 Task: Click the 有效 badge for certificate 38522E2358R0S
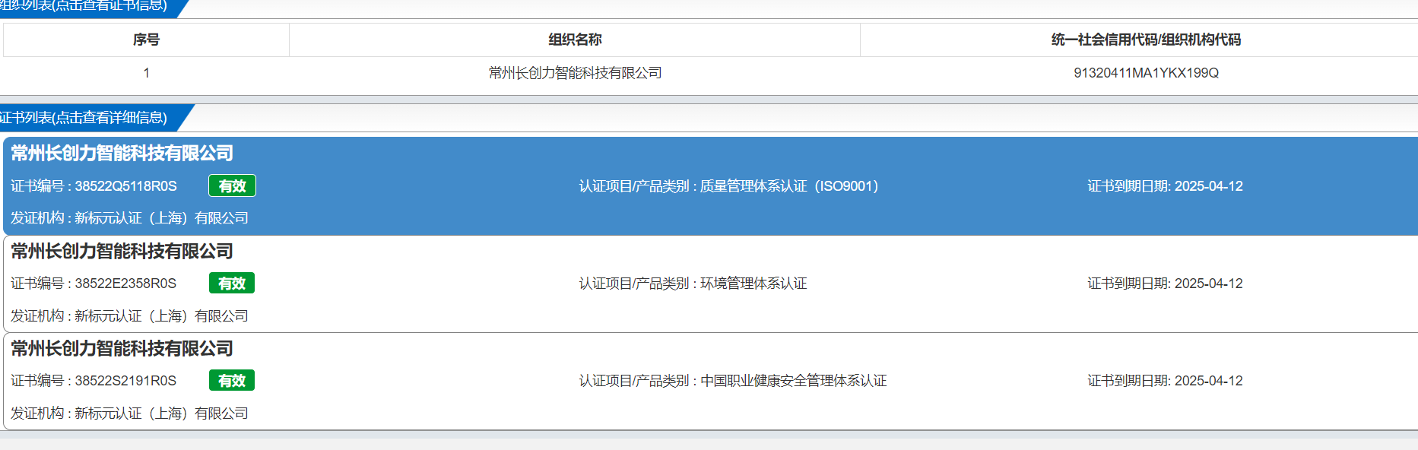pos(232,284)
